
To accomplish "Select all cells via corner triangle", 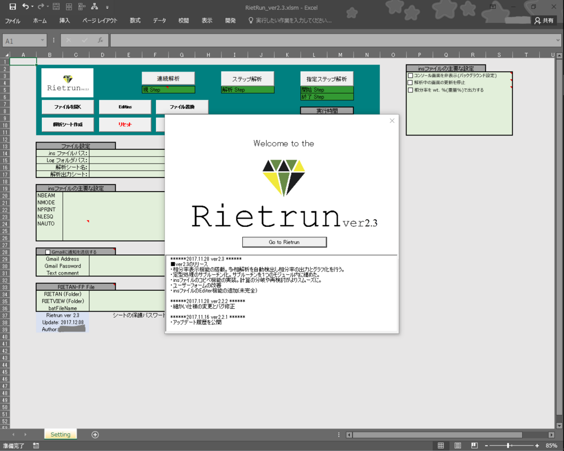I will click(x=6, y=55).
